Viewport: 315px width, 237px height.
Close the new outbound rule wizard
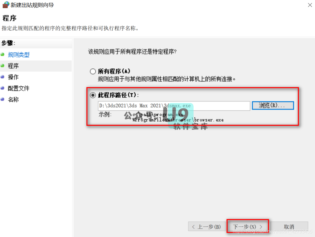coord(310,5)
